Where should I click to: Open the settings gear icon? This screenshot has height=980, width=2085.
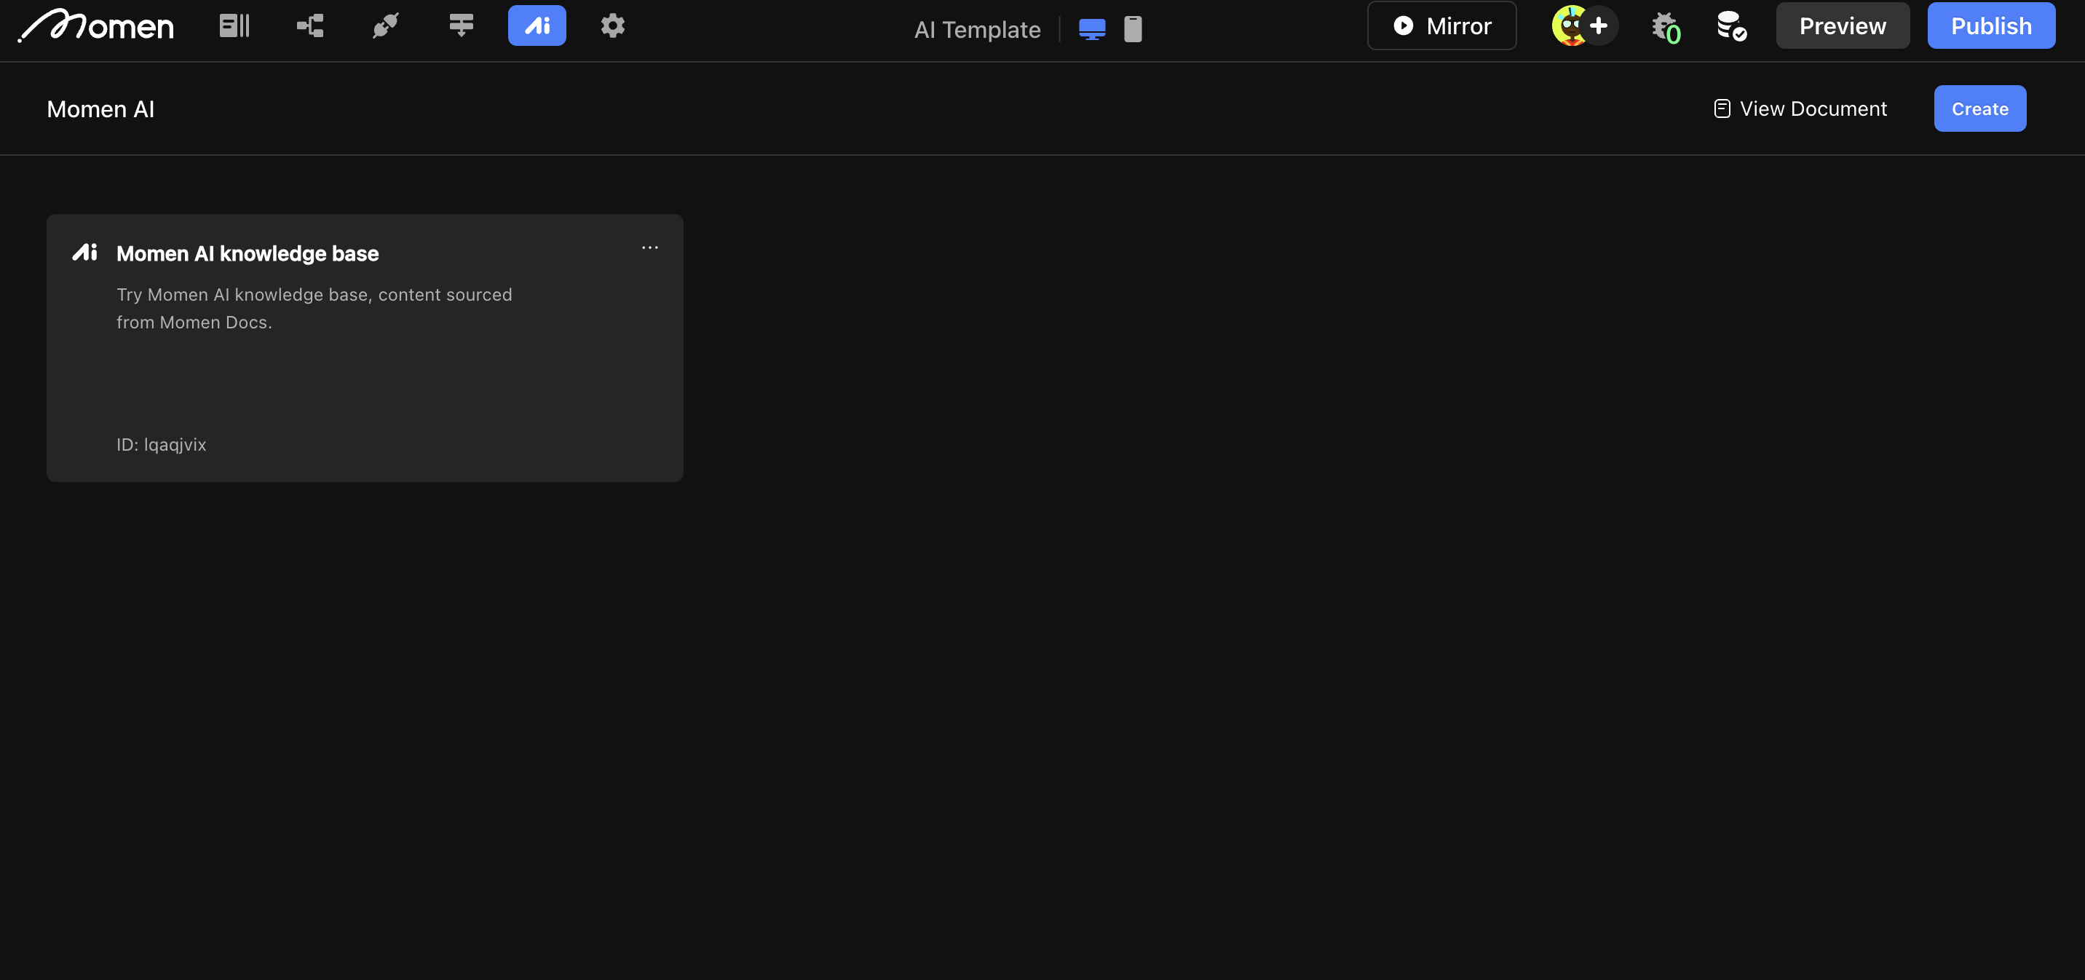click(x=613, y=26)
